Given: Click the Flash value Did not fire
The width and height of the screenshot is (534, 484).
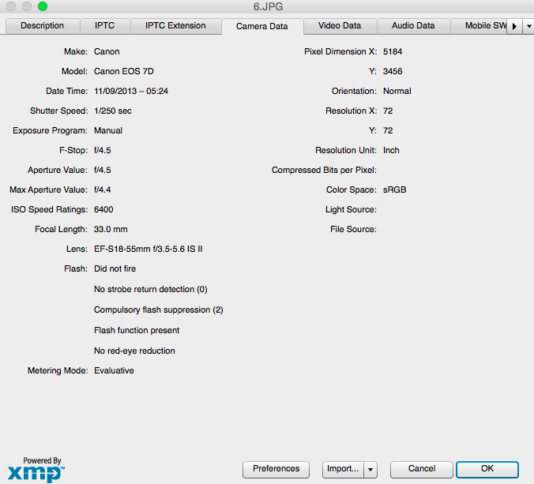Looking at the screenshot, I should click(115, 269).
